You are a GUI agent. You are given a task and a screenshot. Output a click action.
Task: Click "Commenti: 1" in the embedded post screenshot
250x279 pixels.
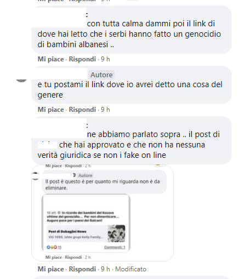click(115, 247)
